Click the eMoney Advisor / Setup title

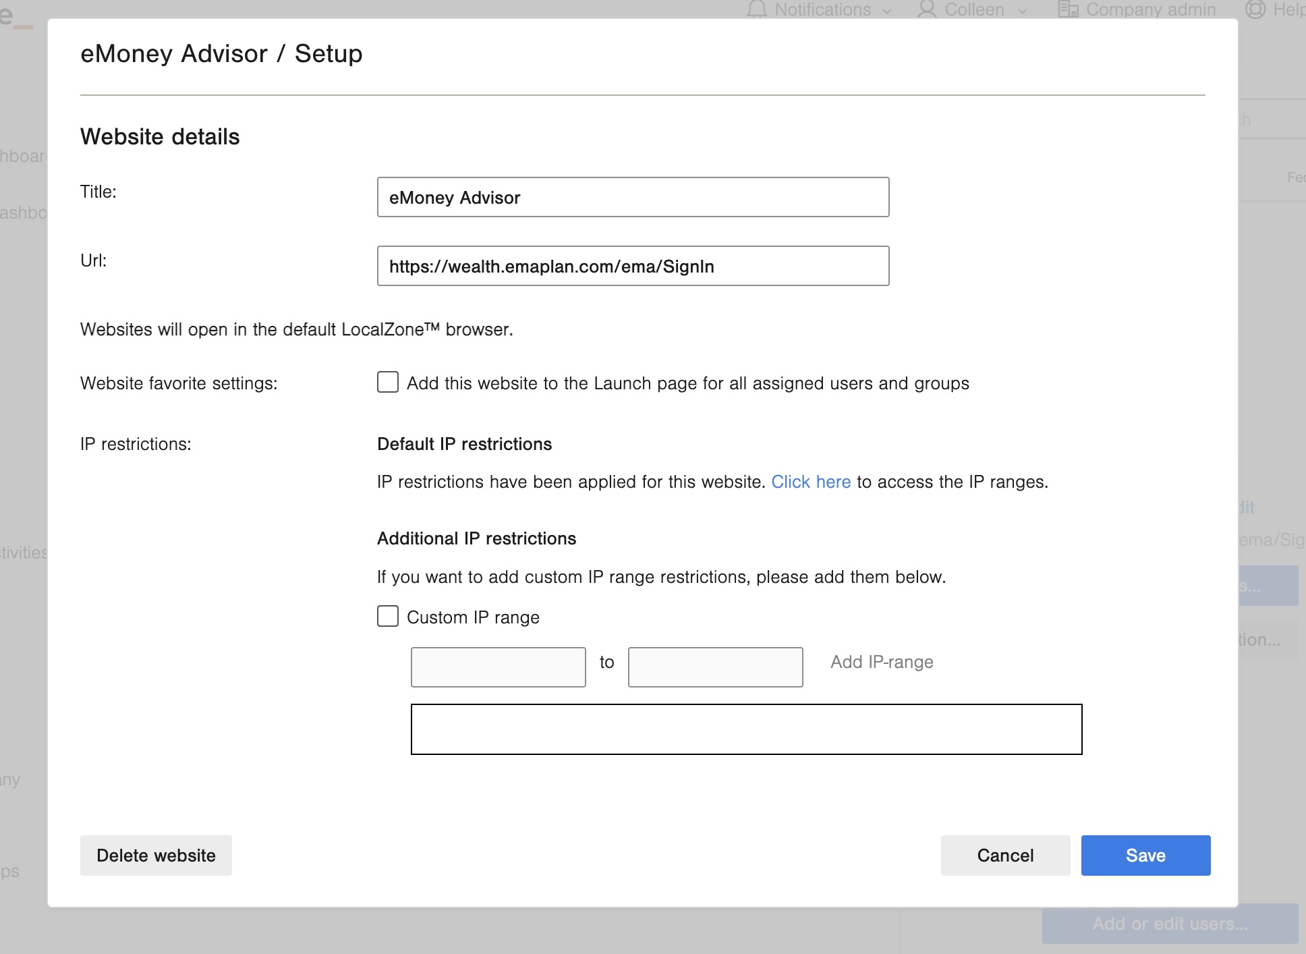pos(221,53)
